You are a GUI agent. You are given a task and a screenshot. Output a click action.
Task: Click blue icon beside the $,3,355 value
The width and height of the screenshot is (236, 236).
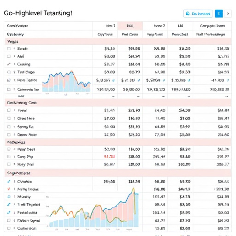click(113, 80)
